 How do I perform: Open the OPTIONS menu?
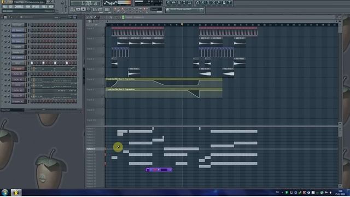pos(36,7)
